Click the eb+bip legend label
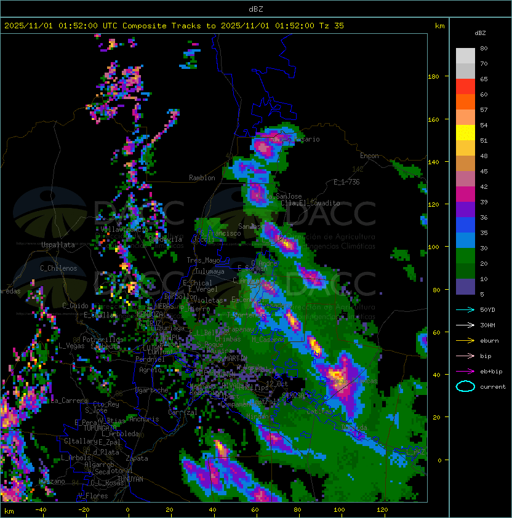 click(491, 372)
